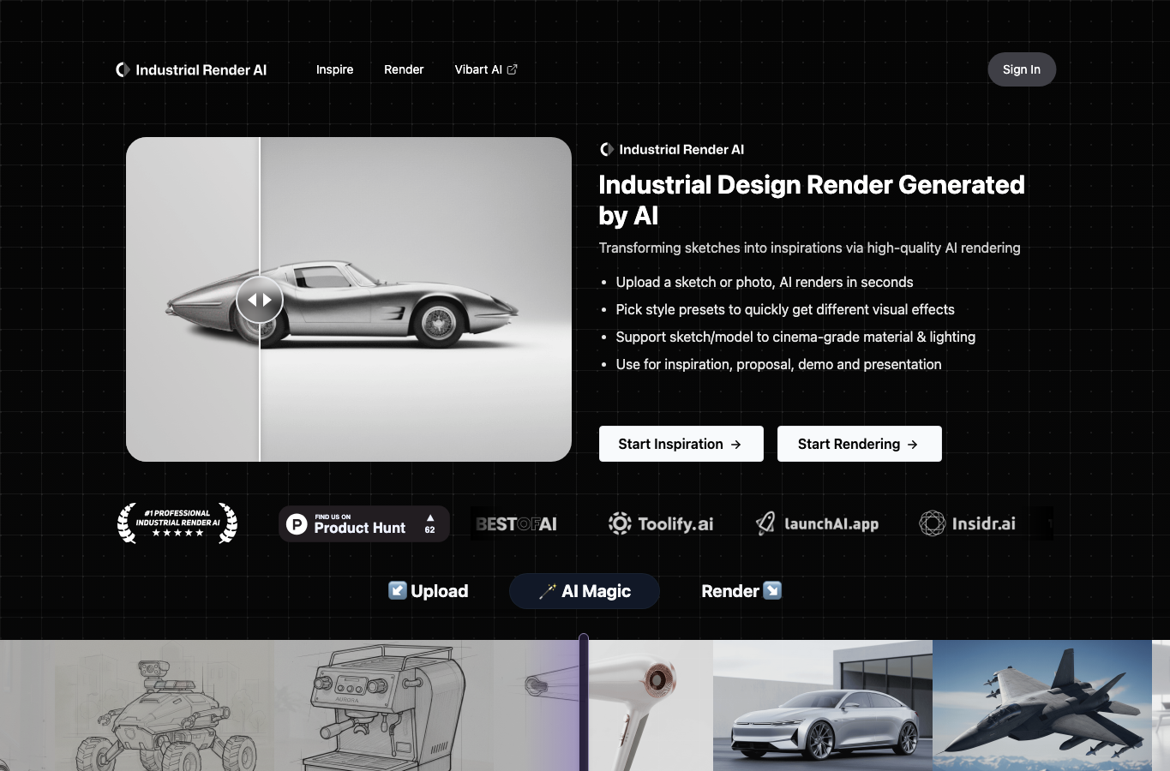Open the Inspire menu item

[x=334, y=69]
